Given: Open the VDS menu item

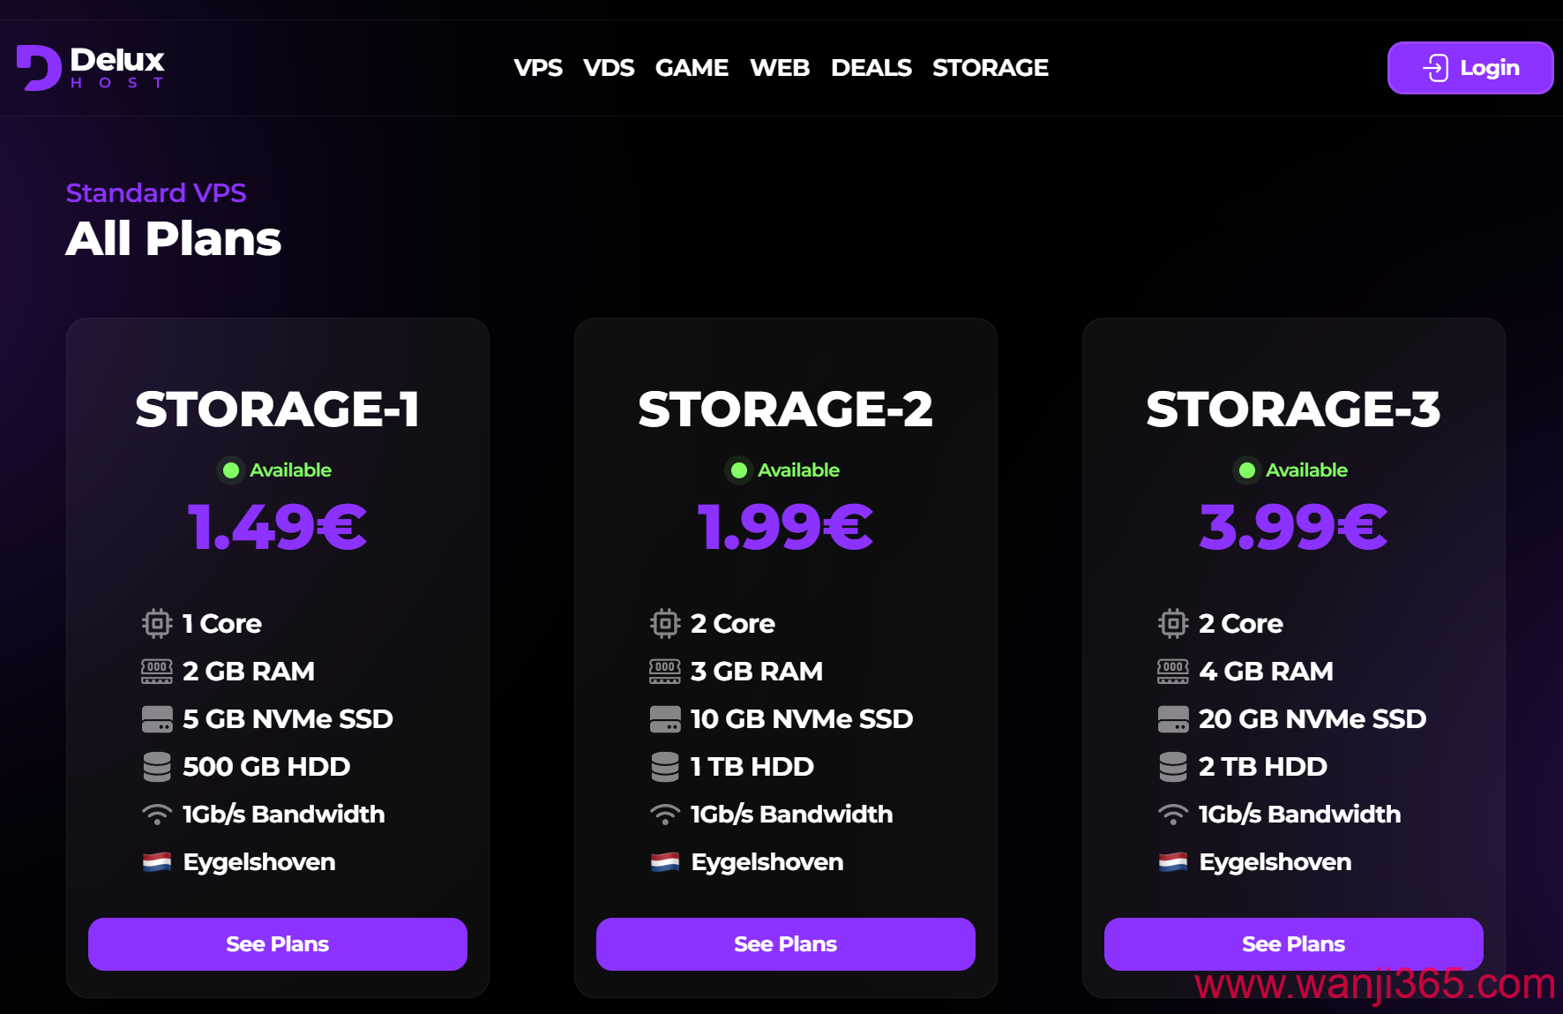Looking at the screenshot, I should [x=609, y=68].
